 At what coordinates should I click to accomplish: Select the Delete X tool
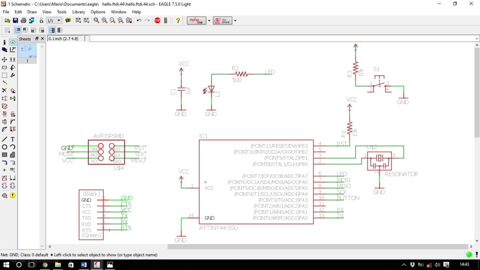pos(5,91)
